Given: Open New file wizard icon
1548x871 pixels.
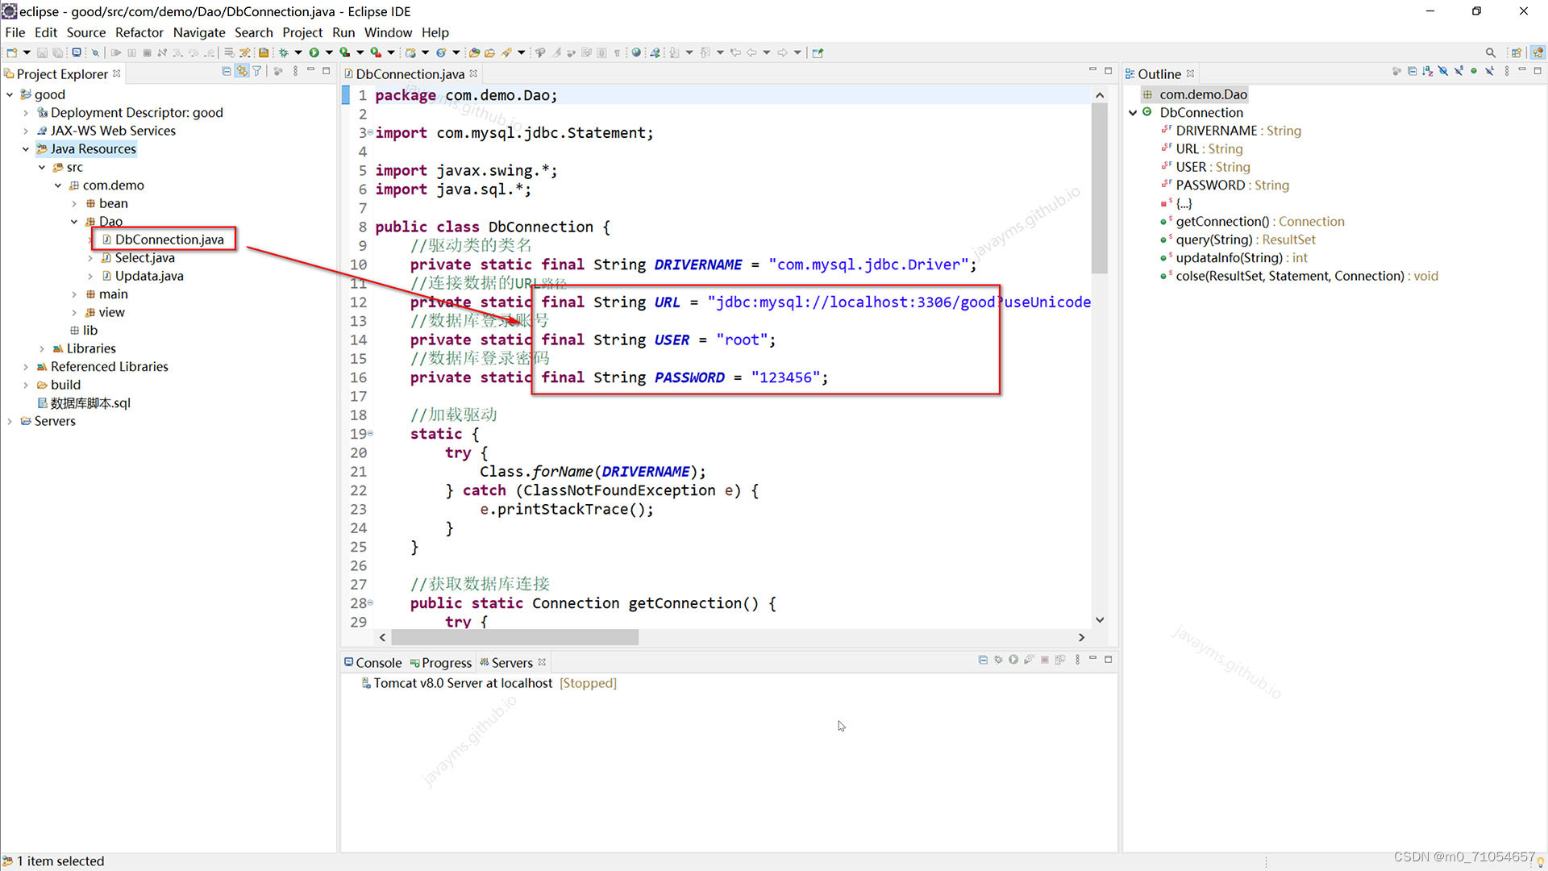Looking at the screenshot, I should click(11, 52).
